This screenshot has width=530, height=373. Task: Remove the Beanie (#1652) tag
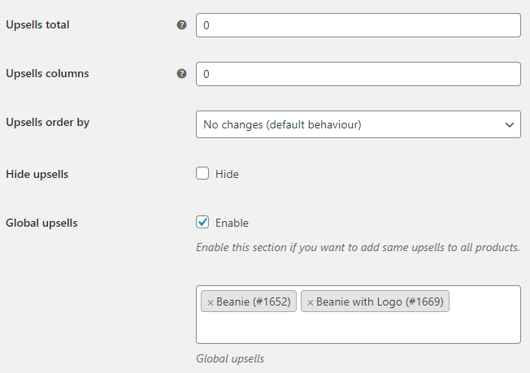[211, 302]
